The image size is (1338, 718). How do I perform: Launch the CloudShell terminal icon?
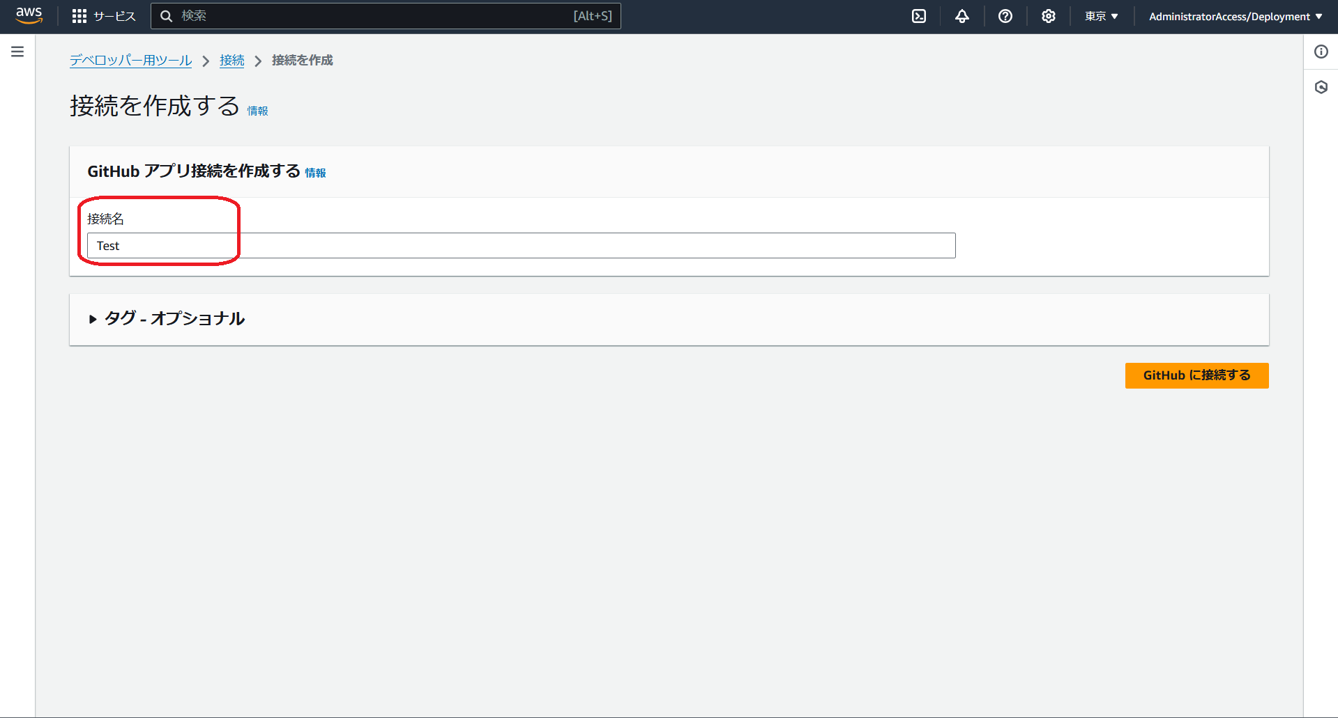919,16
